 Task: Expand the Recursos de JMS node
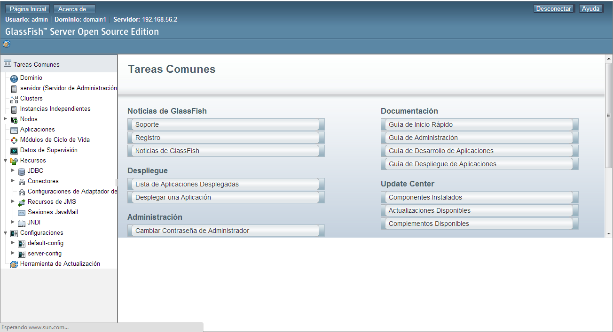coord(13,201)
